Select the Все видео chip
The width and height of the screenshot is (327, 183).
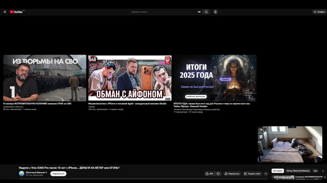click(x=278, y=171)
